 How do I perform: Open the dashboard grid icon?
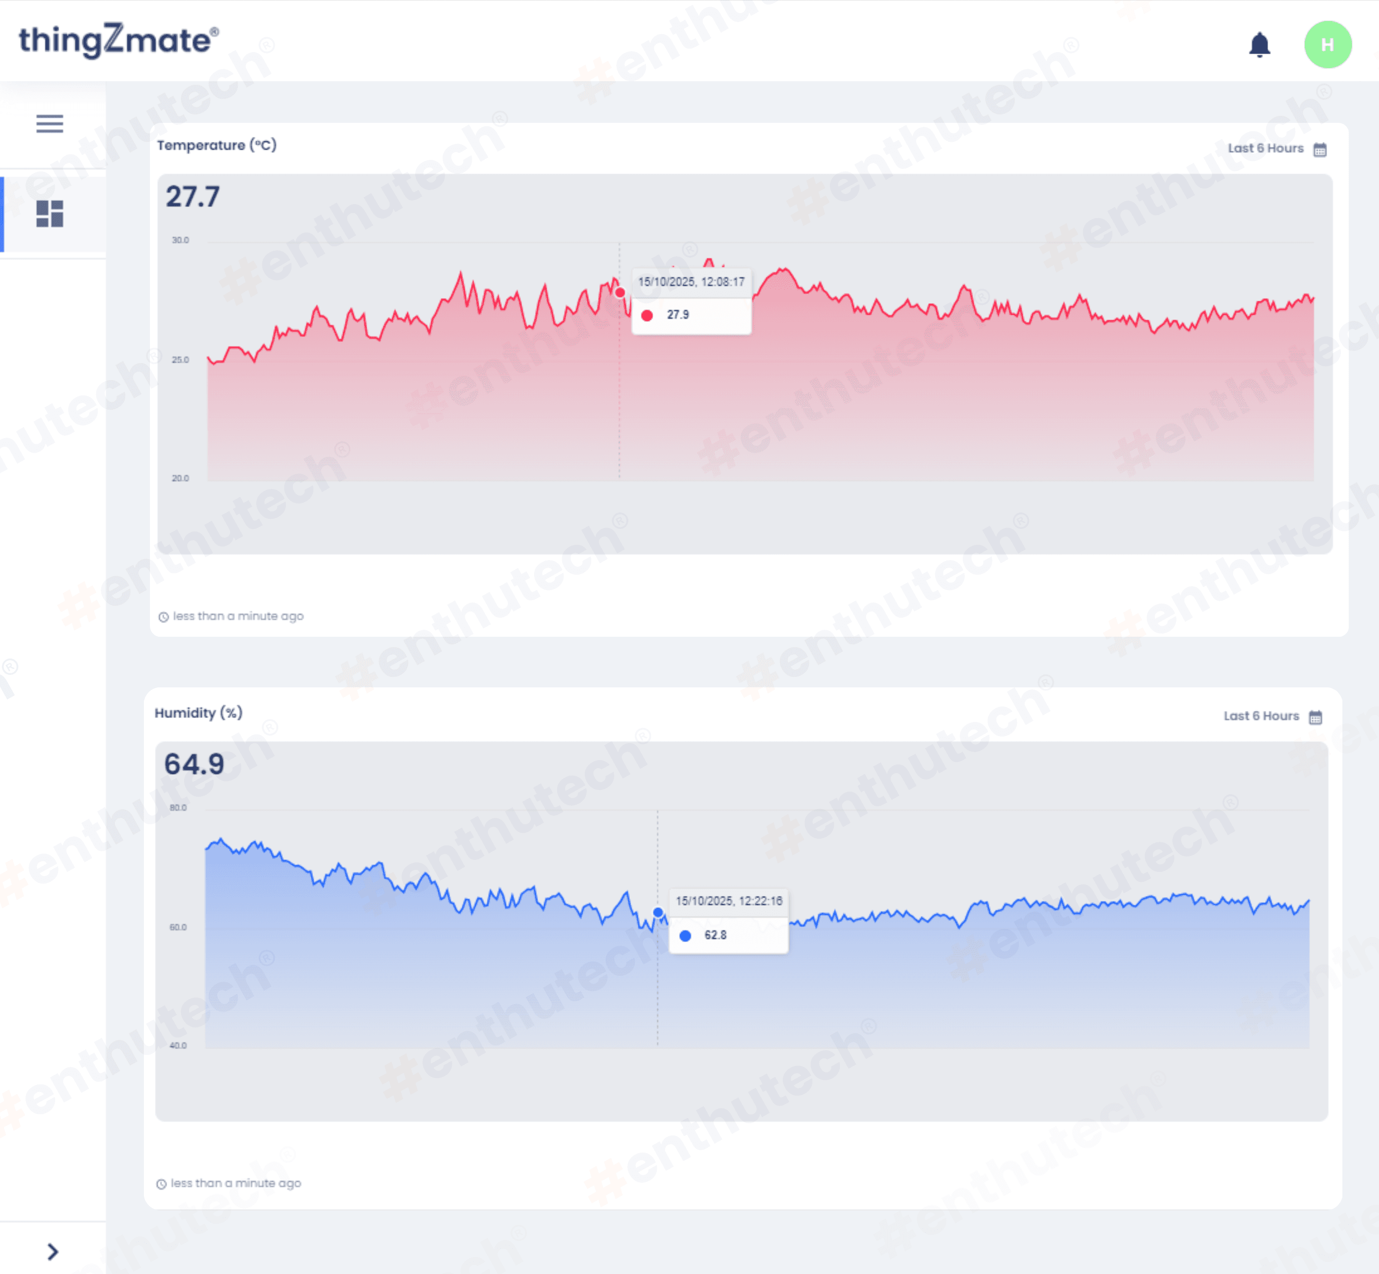click(x=50, y=214)
